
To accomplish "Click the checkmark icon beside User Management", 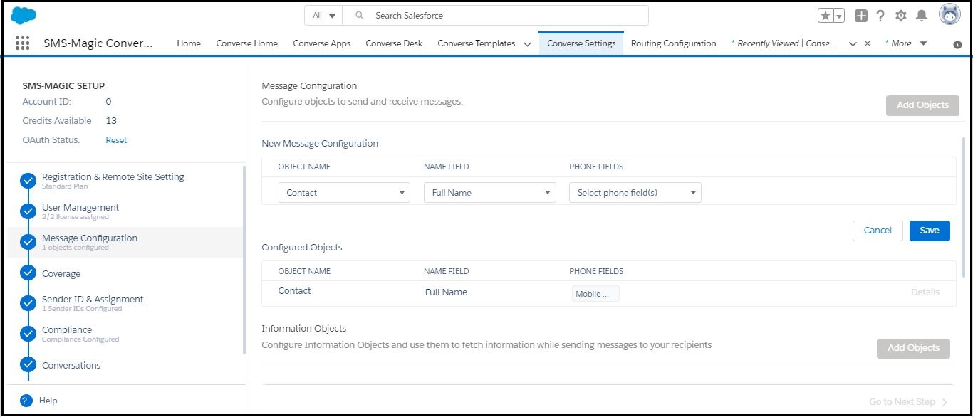I will click(28, 211).
